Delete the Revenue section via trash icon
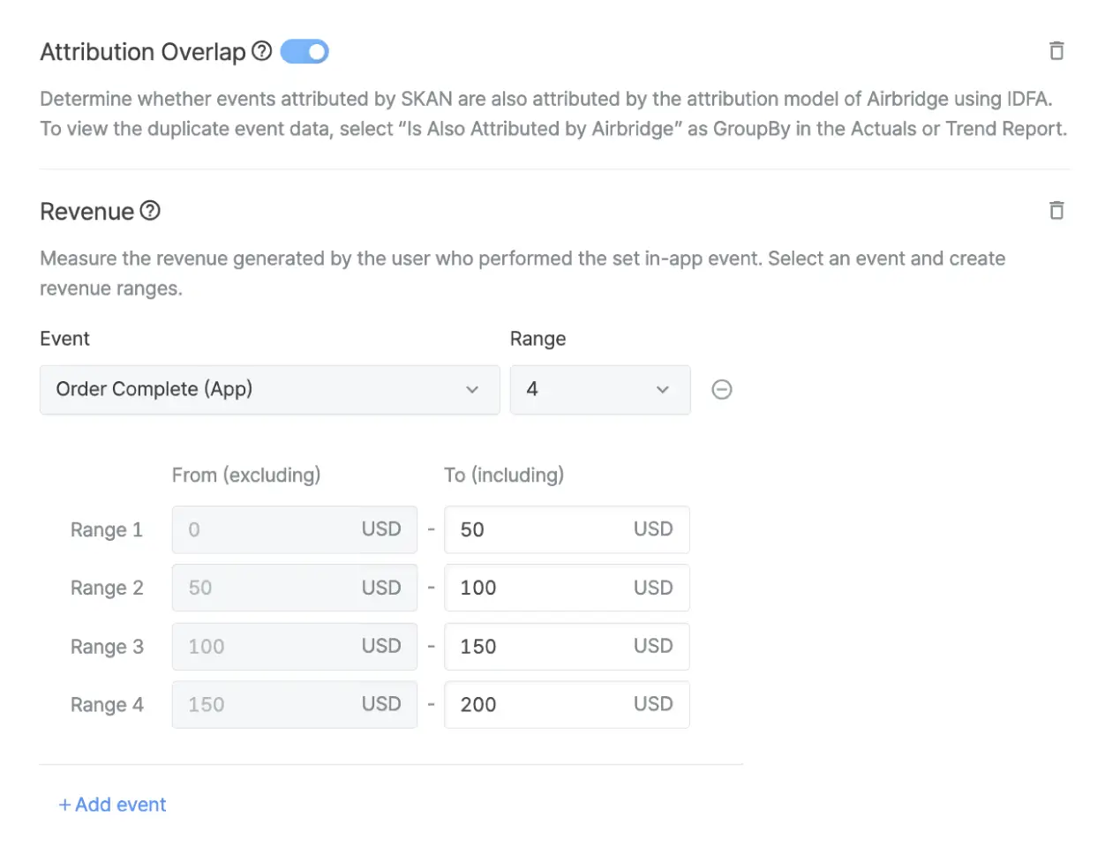The width and height of the screenshot is (1105, 847). 1056,211
